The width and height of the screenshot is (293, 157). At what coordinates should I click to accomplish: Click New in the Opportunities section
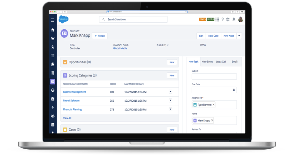[x=172, y=62]
